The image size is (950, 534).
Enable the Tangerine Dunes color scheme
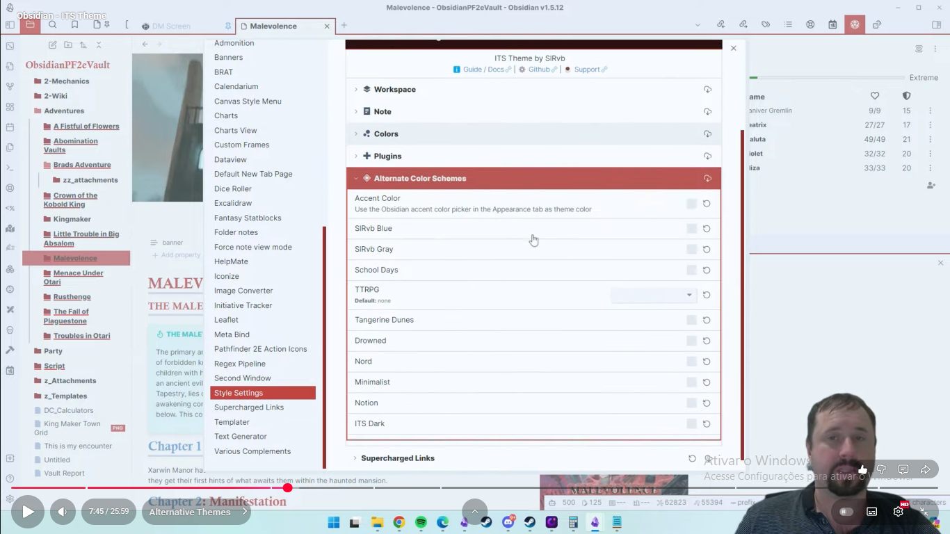(691, 320)
